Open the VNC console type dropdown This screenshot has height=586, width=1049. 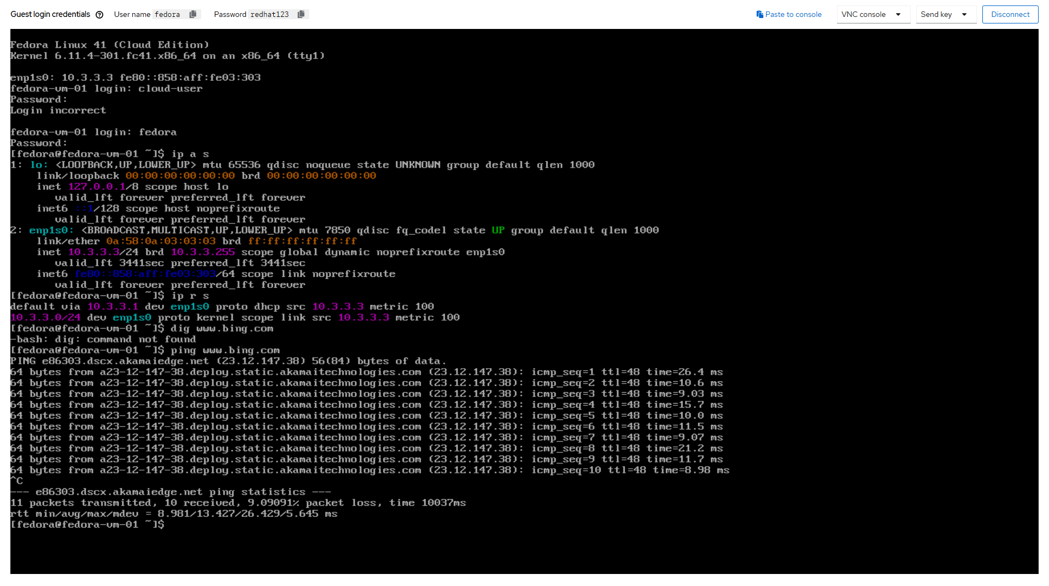[873, 15]
